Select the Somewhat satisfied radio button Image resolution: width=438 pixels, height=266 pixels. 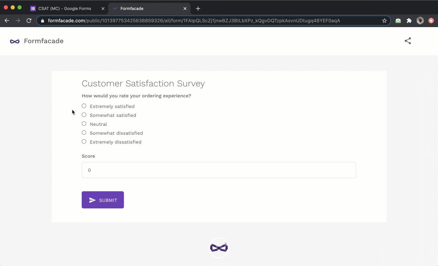(84, 115)
